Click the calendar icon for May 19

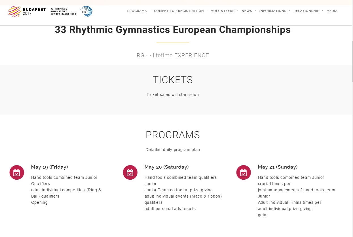pyautogui.click(x=17, y=172)
